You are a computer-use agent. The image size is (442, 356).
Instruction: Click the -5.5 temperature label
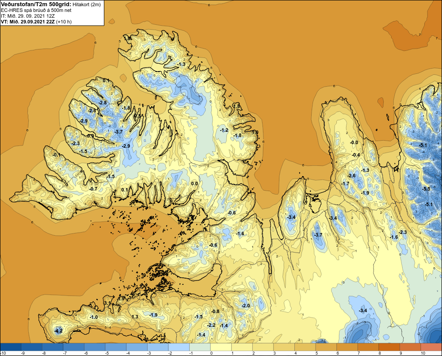[x=426, y=189]
